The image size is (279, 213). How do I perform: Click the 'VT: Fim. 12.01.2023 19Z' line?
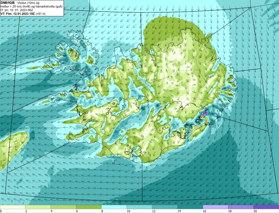click(x=23, y=13)
